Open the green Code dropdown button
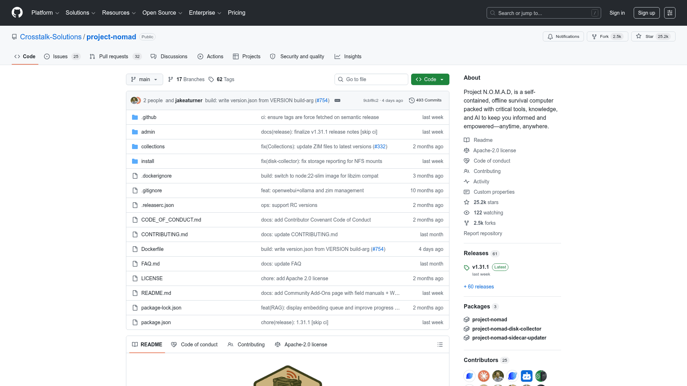The width and height of the screenshot is (687, 386). point(430,79)
